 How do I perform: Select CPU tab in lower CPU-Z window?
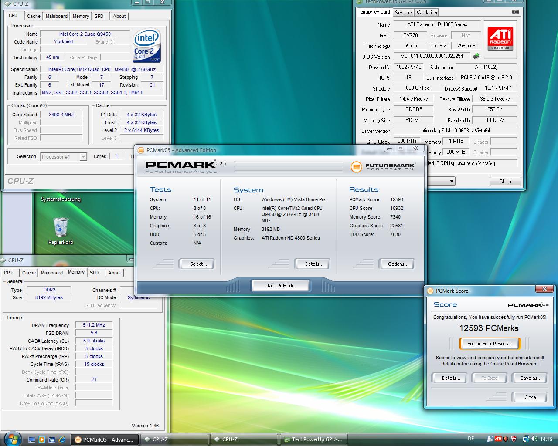coord(8,273)
